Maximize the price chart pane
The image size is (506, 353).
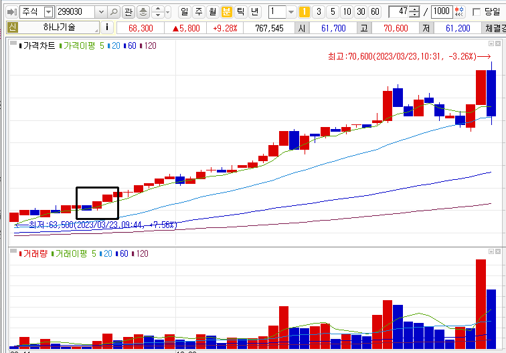491,43
